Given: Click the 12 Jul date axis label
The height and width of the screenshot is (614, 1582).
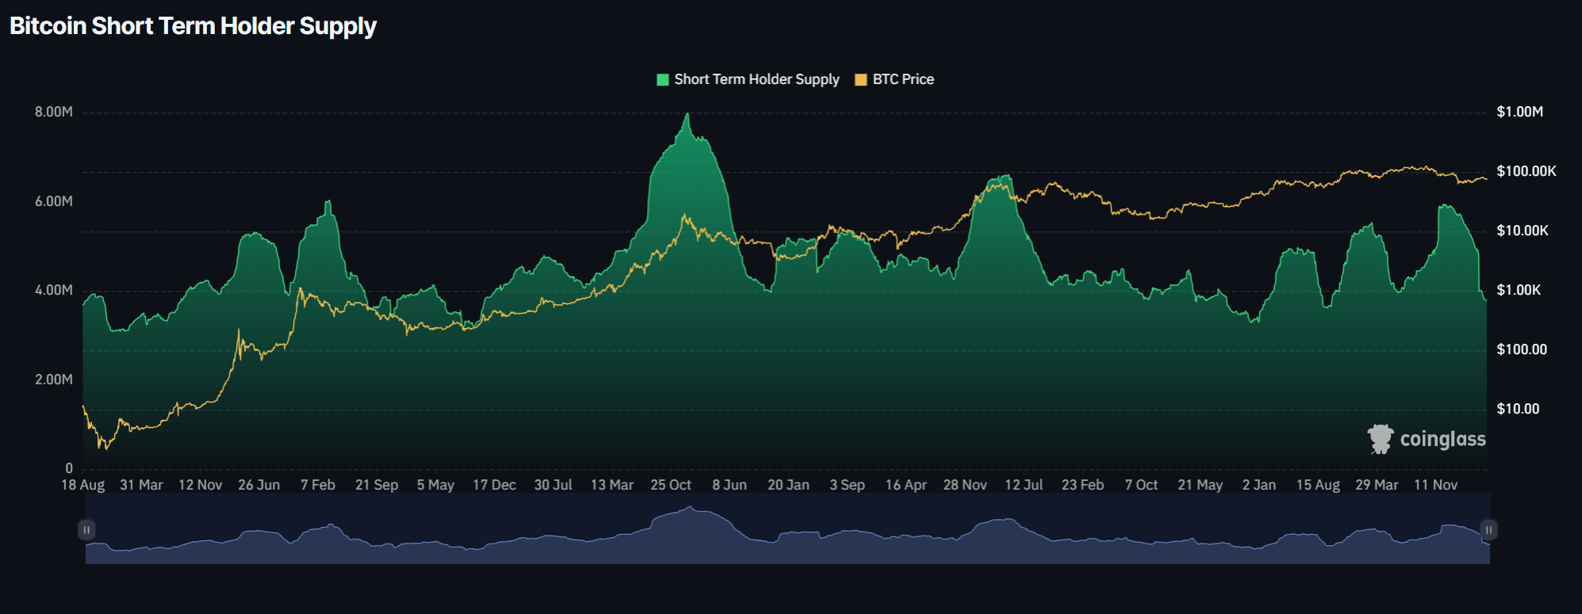Looking at the screenshot, I should (x=1024, y=485).
